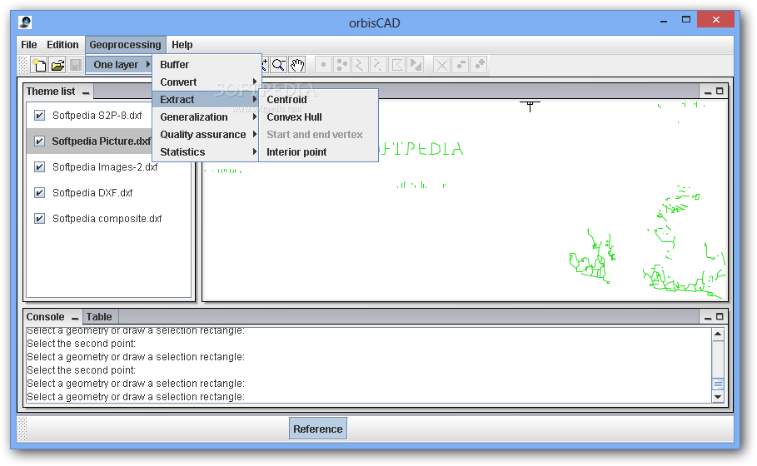Choose Centroid from Extract submenu
Screen dimensions: 757x466
click(x=319, y=99)
